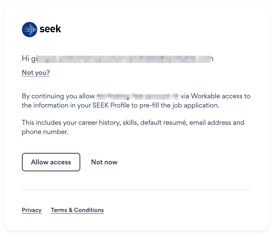272x237 pixels.
Task: Click the "This includes your" sentence start
Action: (x=45, y=123)
